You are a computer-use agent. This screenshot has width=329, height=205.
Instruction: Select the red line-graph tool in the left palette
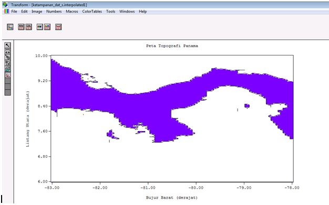coord(7,75)
